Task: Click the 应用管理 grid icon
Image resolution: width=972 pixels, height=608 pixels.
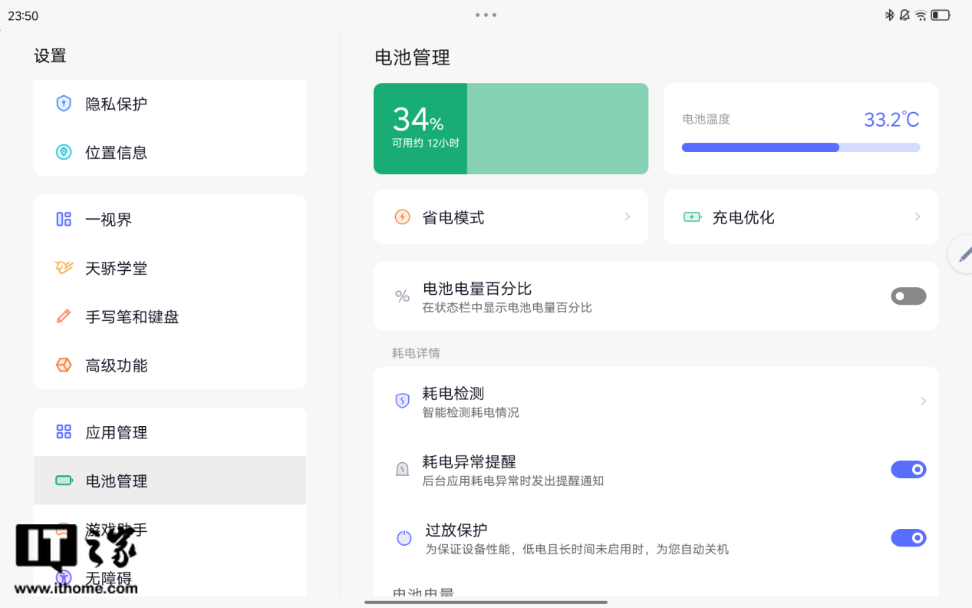Action: pos(64,432)
